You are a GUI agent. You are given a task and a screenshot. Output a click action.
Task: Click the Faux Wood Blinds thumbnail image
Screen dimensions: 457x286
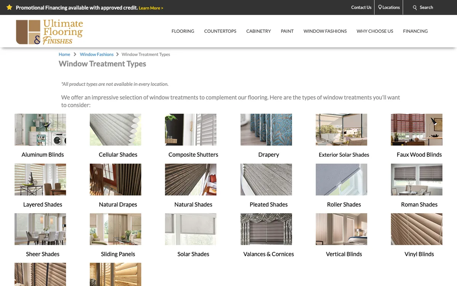[417, 130]
